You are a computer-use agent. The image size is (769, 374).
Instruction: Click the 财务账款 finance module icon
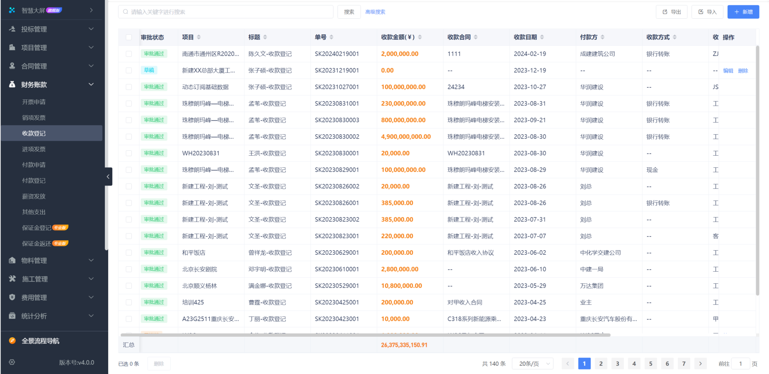pyautogui.click(x=12, y=84)
